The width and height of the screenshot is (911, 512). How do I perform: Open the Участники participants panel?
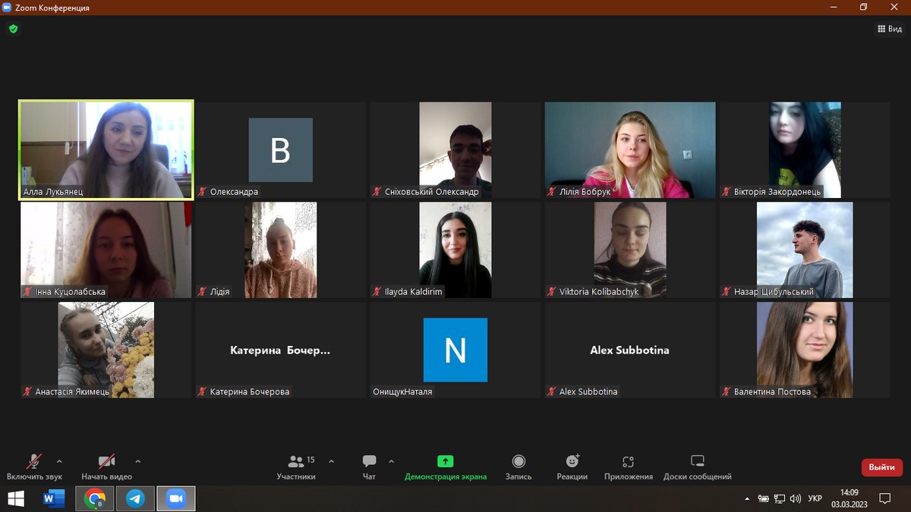[296, 466]
